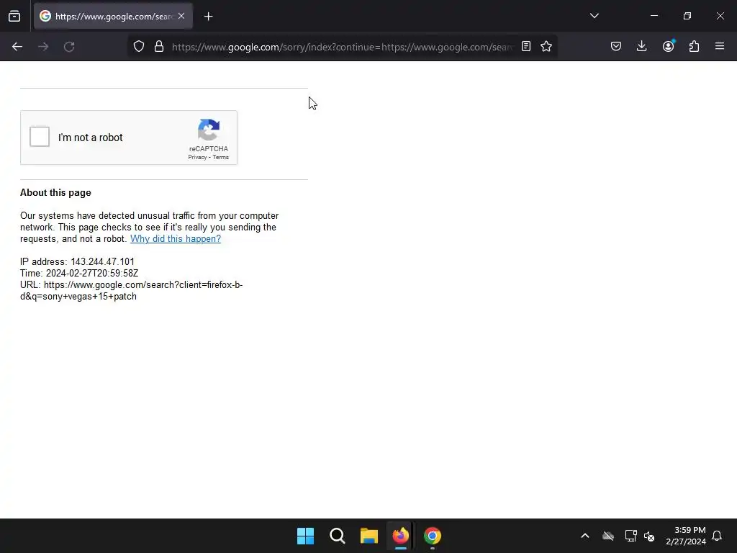This screenshot has height=553, width=737.
Task: Open Windows taskbar search
Action: click(337, 536)
